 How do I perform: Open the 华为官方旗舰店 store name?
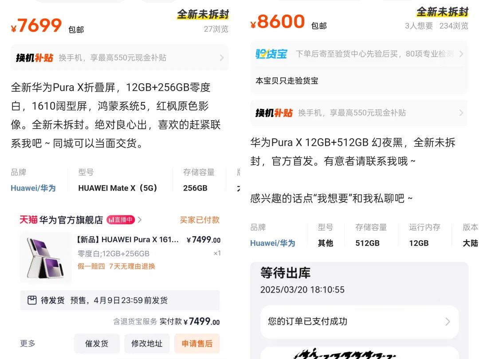[71, 220]
